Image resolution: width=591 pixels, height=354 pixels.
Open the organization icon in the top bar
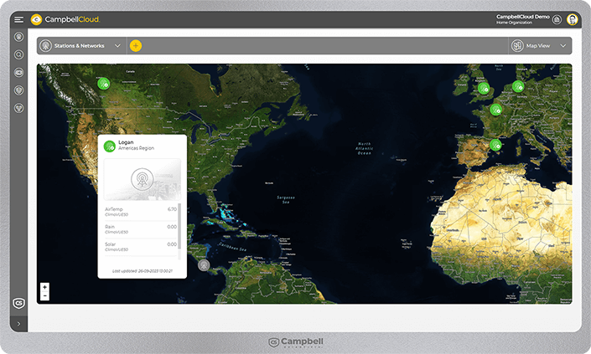coord(557,19)
